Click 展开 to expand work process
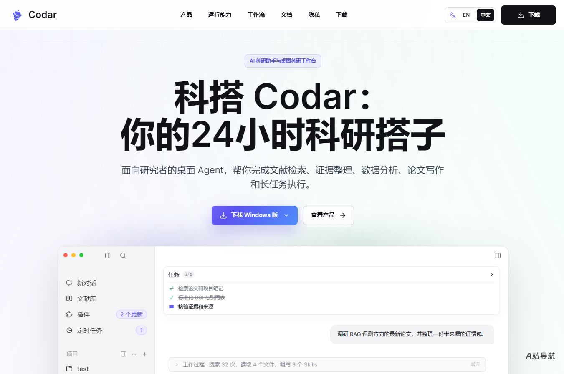The image size is (564, 374). tap(475, 364)
